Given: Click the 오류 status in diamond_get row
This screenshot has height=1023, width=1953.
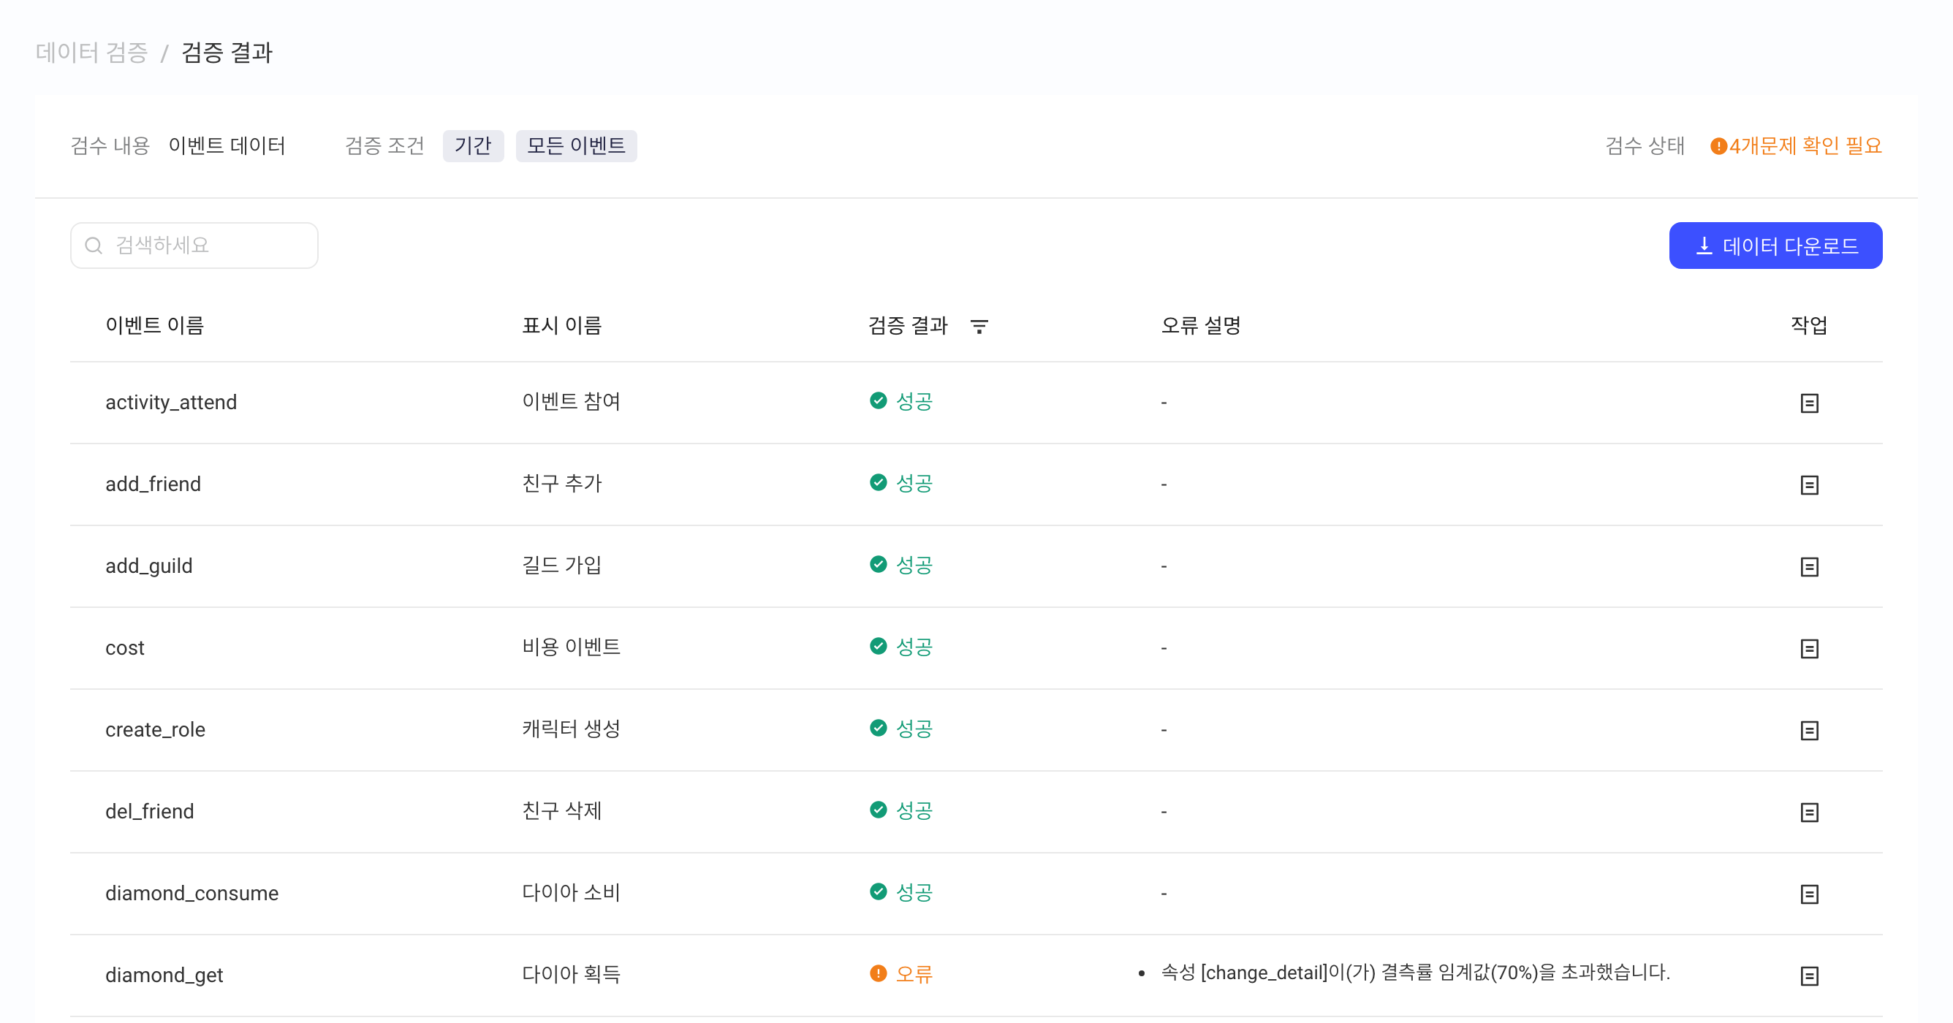Looking at the screenshot, I should coord(900,974).
